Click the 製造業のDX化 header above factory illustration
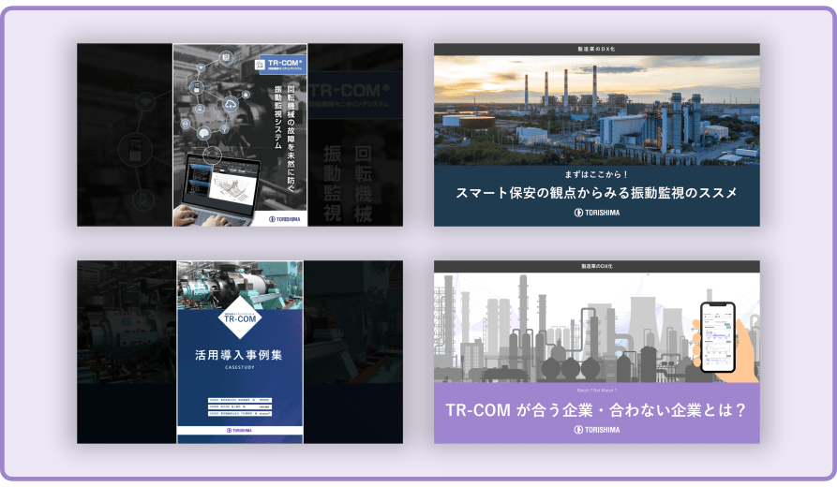Viewport: 837px width, 487px height. [597, 266]
